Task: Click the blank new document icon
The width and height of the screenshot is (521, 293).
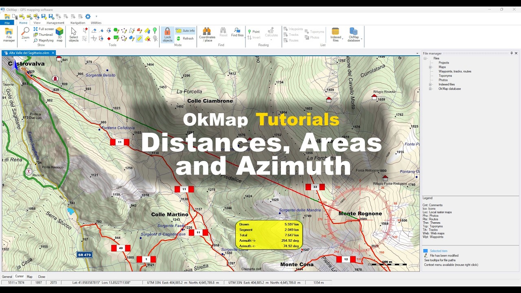Action: point(15,17)
